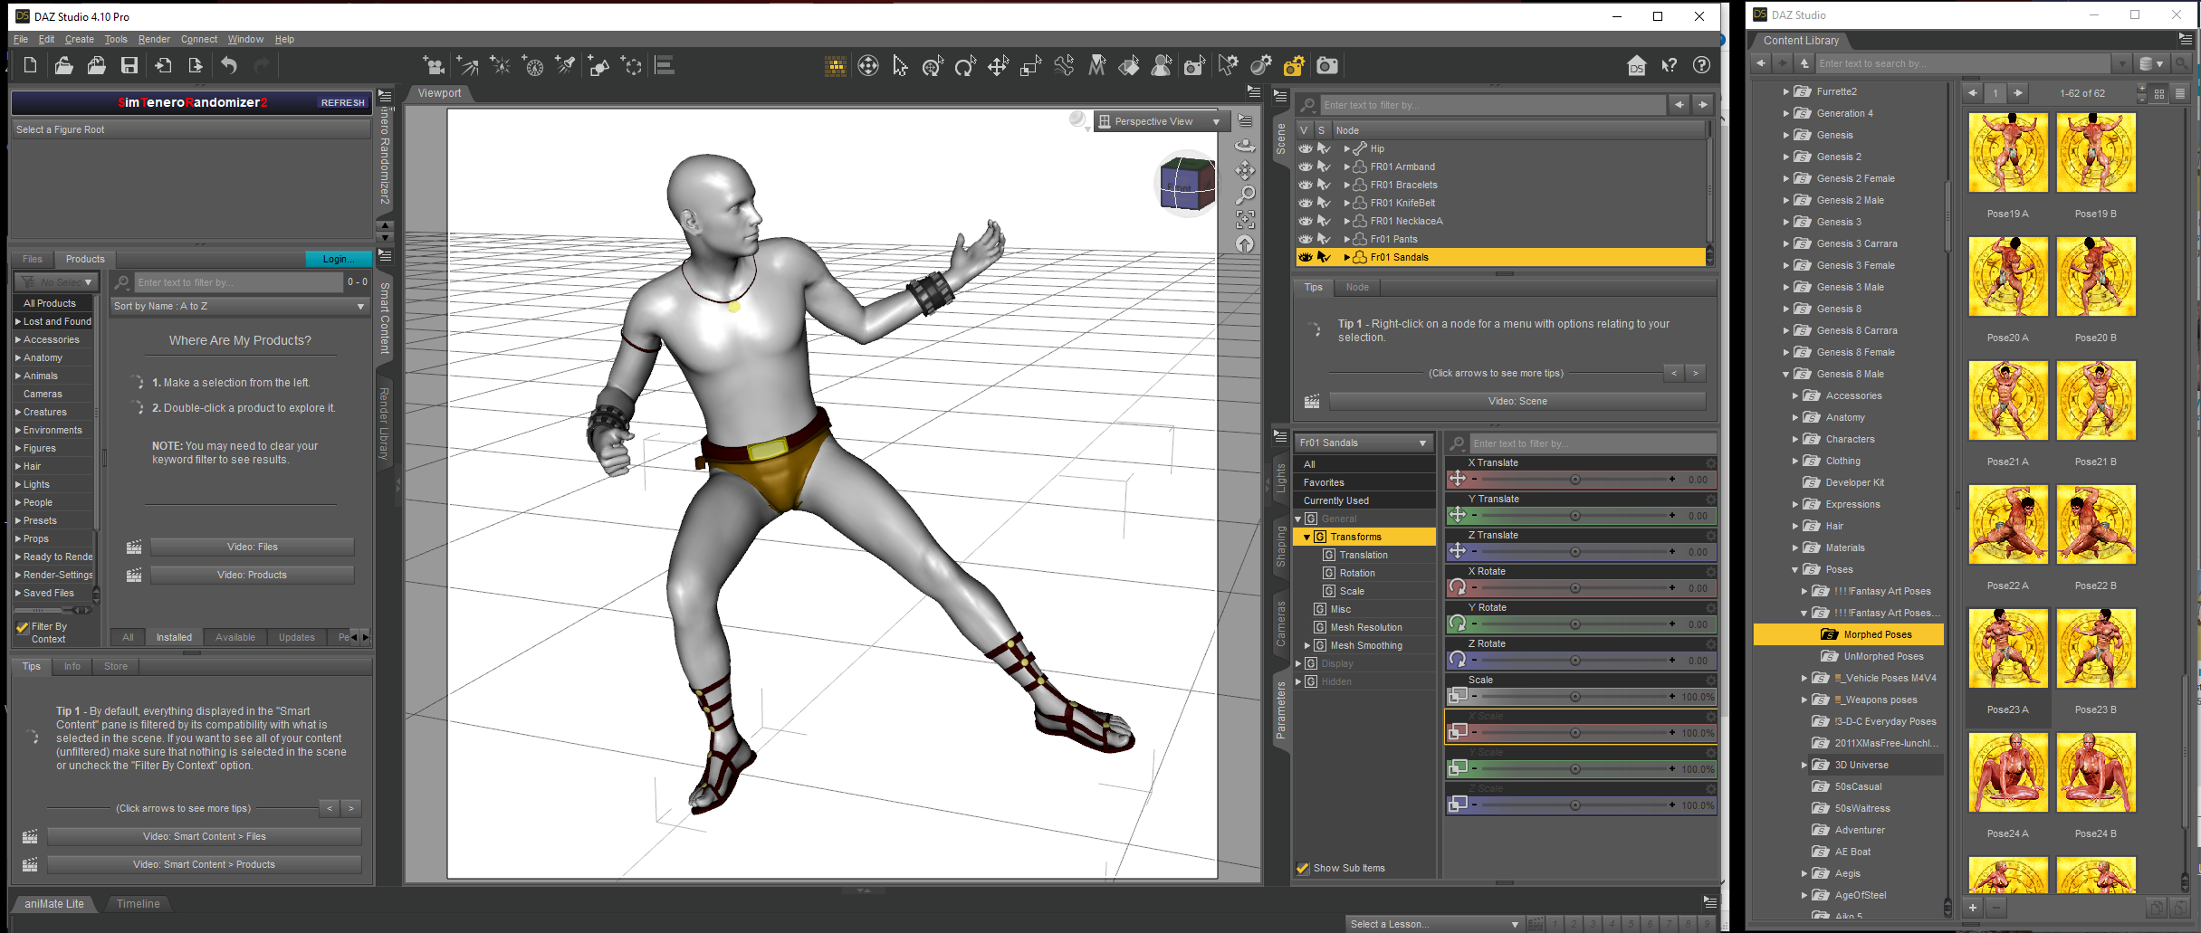Open the Sort by Name dropdown

[x=239, y=306]
